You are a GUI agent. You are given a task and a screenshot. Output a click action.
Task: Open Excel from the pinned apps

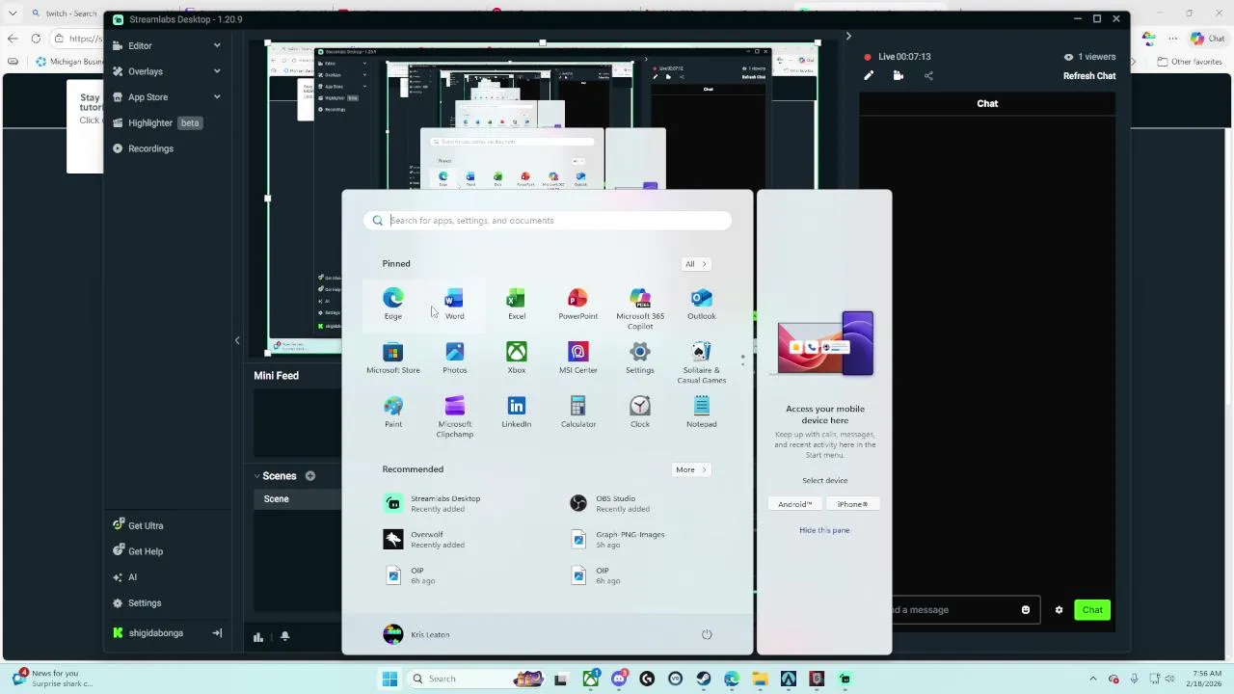coord(517,304)
